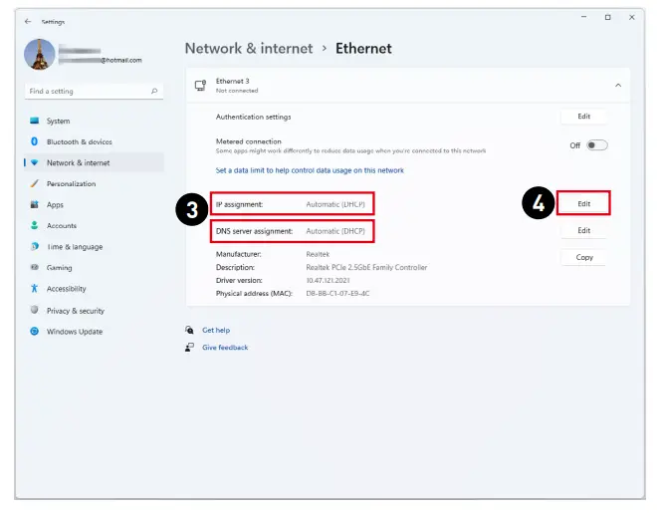Image resolution: width=665 pixels, height=513 pixels.
Task: Open the Time & language settings page
Action: [x=75, y=247]
